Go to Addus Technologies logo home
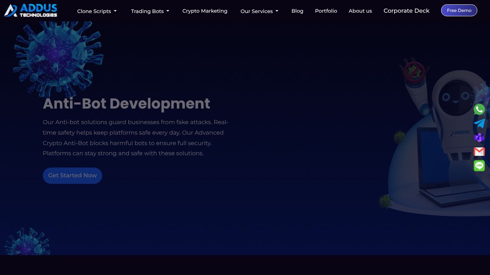490x275 pixels. (31, 10)
